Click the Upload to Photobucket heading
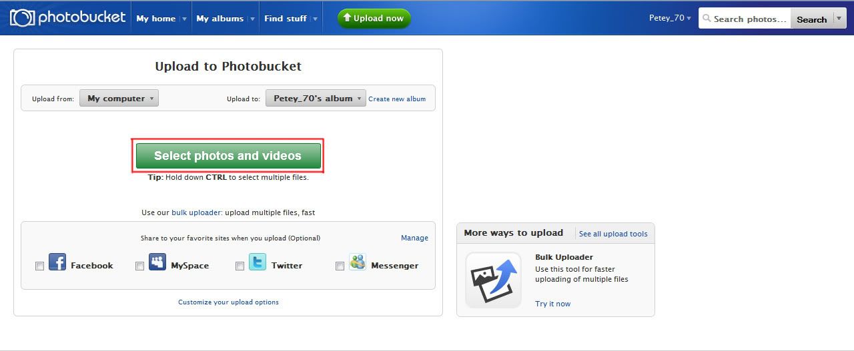The height and width of the screenshot is (351, 854). pyautogui.click(x=228, y=66)
